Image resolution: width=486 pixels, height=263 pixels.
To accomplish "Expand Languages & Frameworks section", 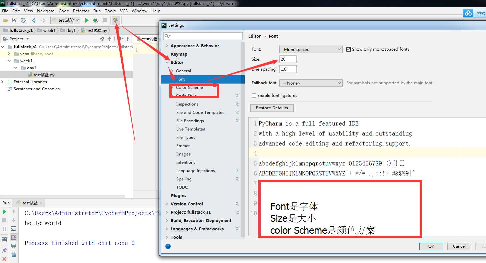I will pos(167,229).
